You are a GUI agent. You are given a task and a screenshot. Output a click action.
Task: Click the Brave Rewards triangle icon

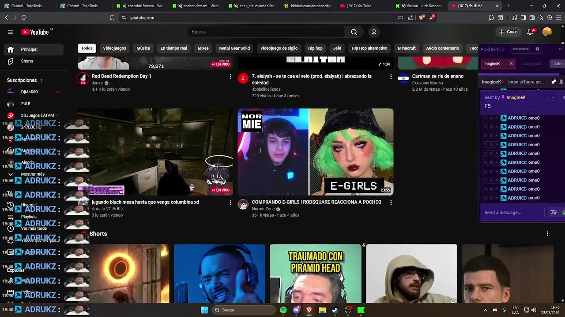[x=432, y=18]
